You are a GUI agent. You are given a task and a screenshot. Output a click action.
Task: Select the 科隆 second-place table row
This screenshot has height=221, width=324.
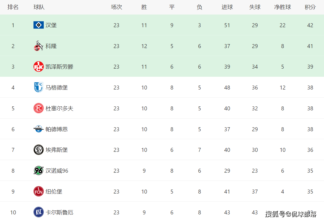pyautogui.click(x=162, y=46)
